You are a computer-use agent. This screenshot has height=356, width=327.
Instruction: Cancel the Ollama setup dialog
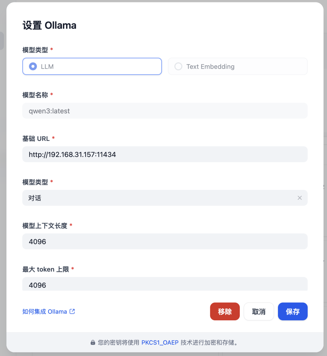259,311
